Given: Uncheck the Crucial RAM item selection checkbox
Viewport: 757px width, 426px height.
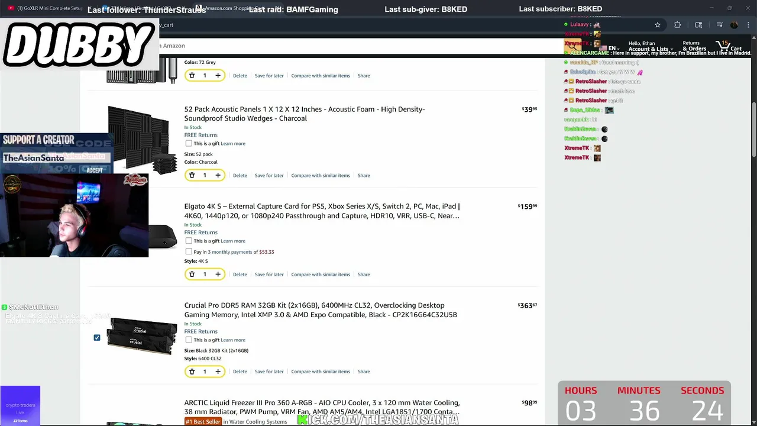Looking at the screenshot, I should pos(97,337).
